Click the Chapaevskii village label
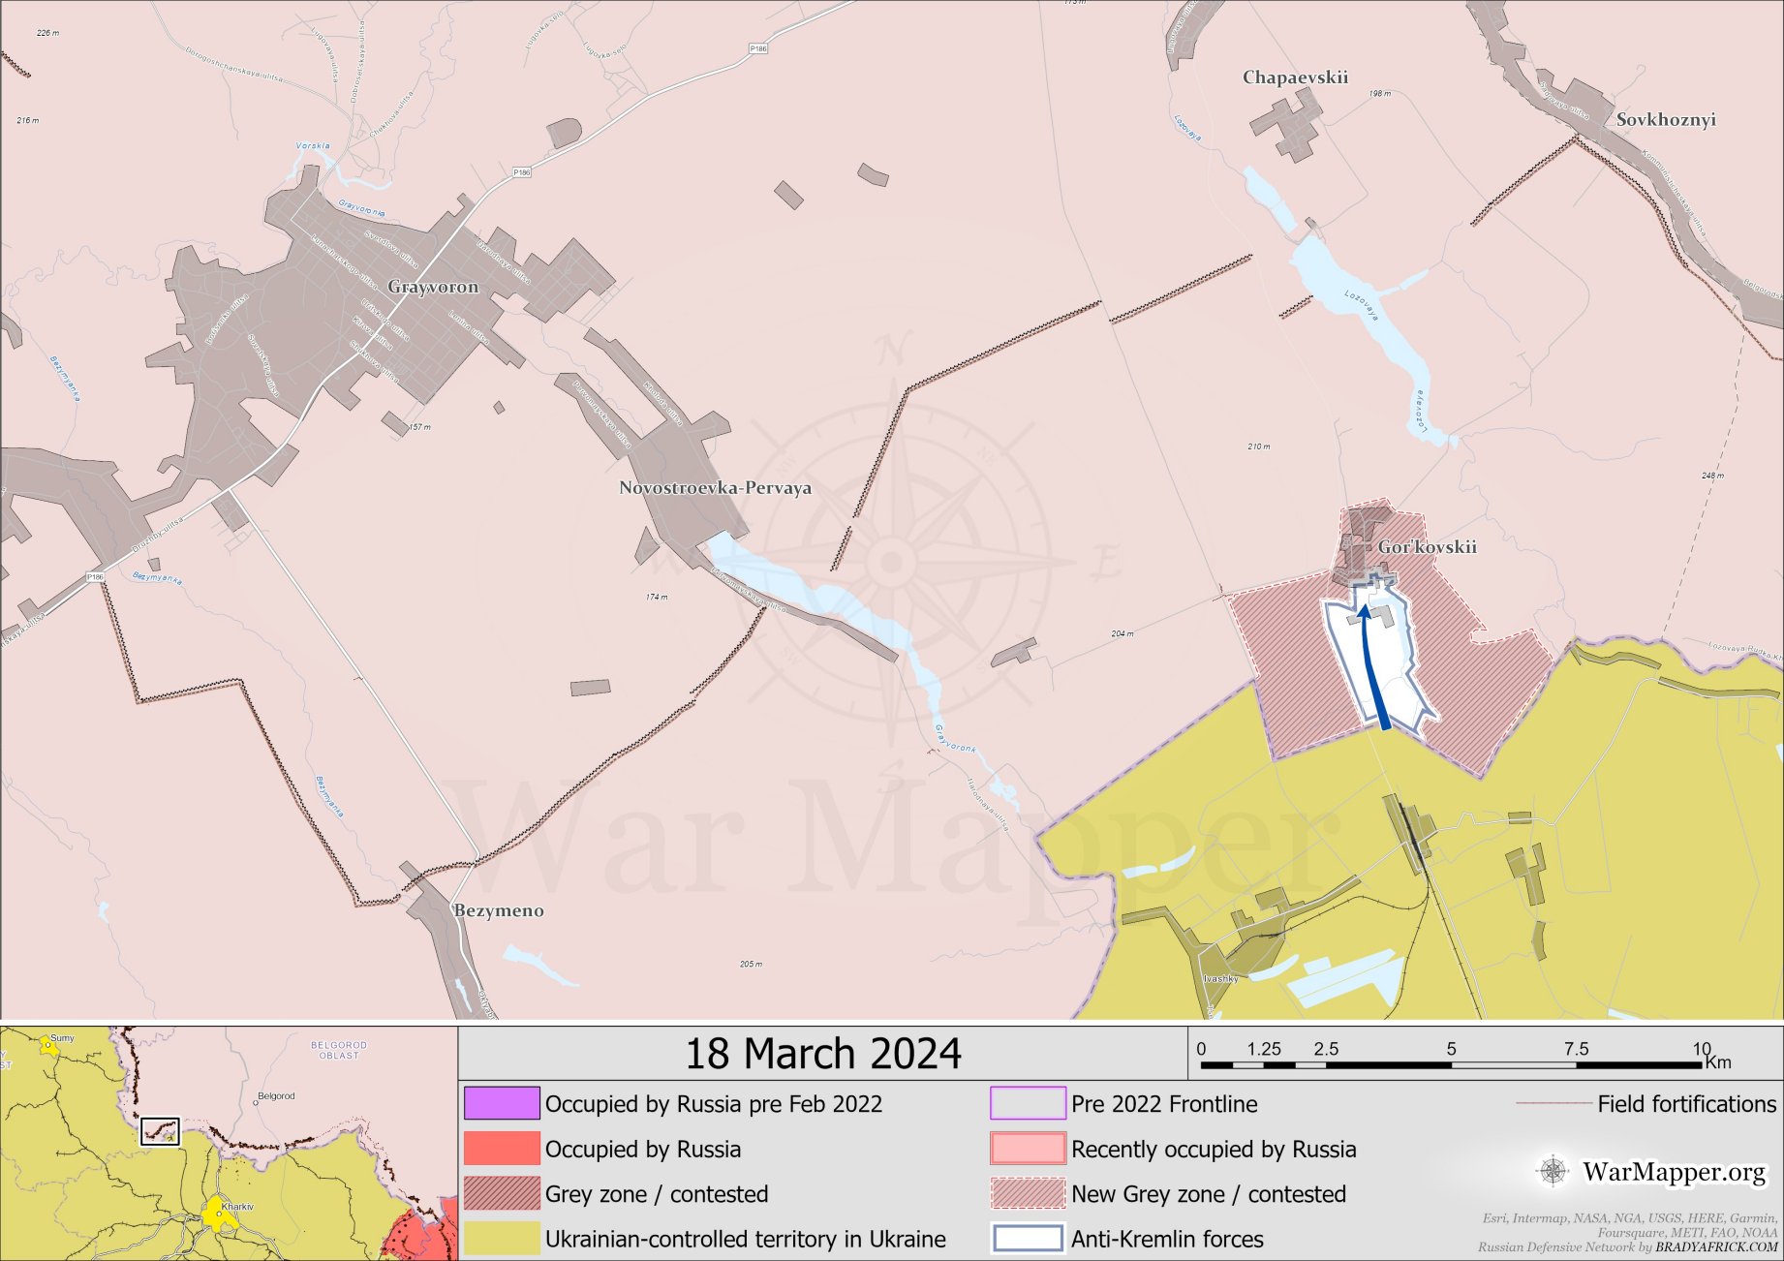This screenshot has height=1261, width=1784. (1295, 77)
